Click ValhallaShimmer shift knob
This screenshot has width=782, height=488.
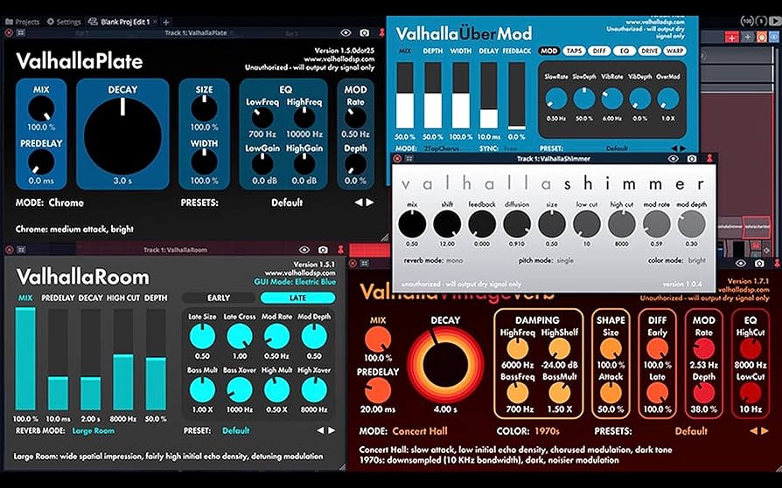[447, 224]
